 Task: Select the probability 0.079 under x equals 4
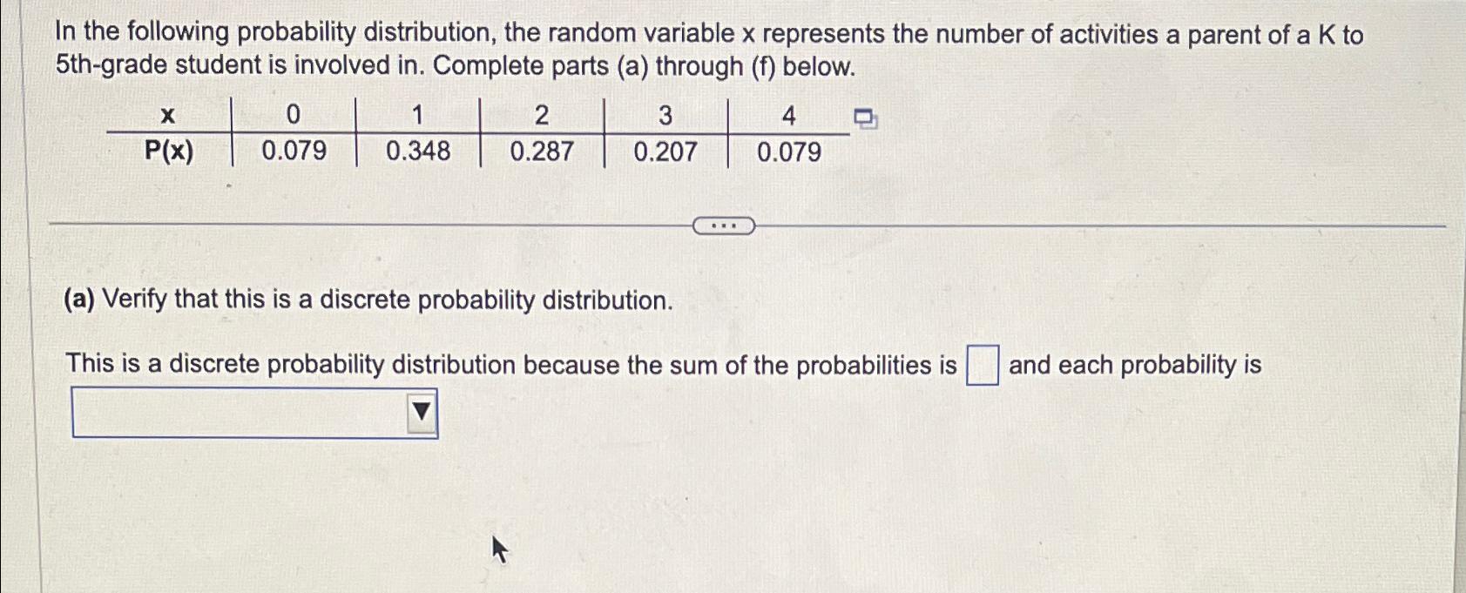coord(788,153)
